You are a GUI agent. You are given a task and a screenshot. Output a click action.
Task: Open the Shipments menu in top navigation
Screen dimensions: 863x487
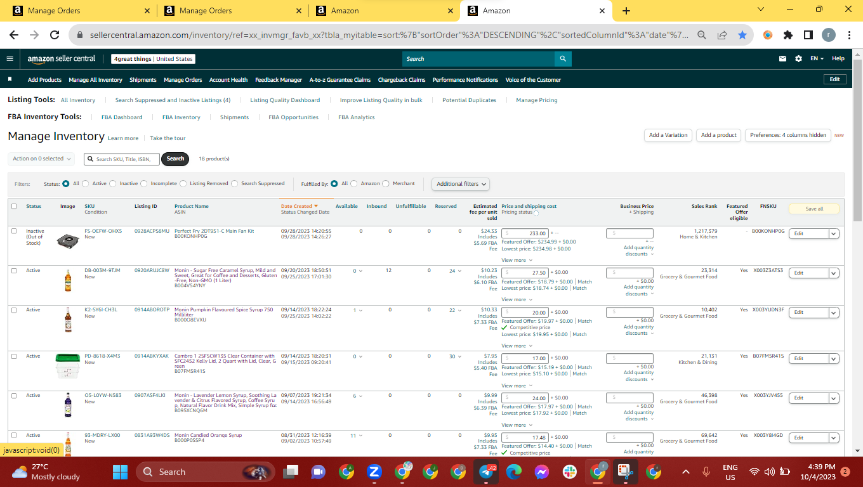(143, 80)
